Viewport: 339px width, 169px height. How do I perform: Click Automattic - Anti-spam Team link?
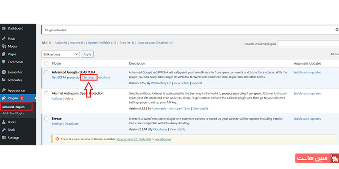[171, 109]
